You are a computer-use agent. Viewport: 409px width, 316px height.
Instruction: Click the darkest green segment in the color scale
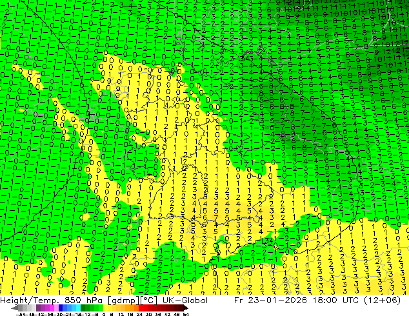pyautogui.click(x=83, y=308)
